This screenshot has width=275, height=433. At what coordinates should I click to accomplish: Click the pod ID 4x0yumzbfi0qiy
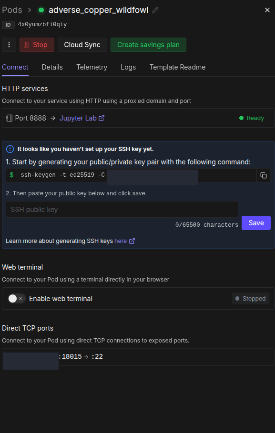click(x=42, y=24)
